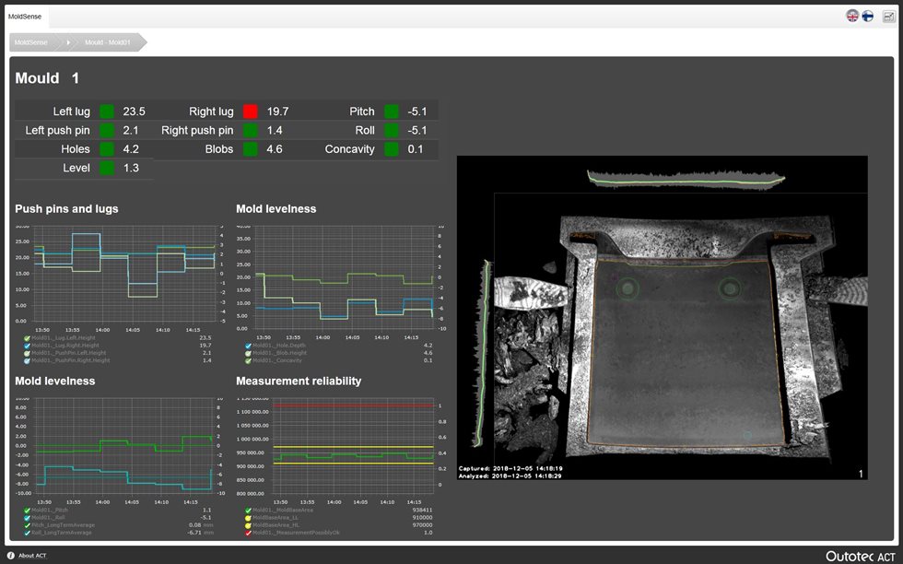This screenshot has width=903, height=564.
Task: Navigate back via the MoldSense breadcrumb link
Action: (x=29, y=41)
